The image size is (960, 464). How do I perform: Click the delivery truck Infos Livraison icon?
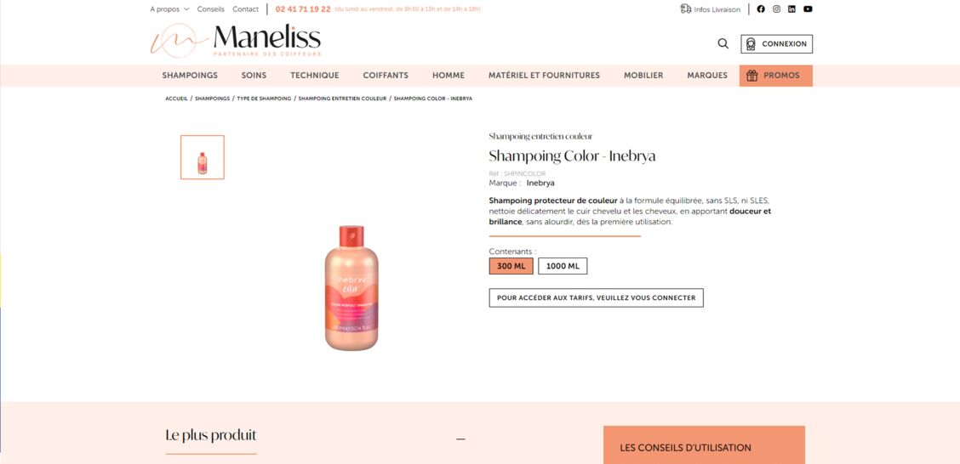[686, 9]
